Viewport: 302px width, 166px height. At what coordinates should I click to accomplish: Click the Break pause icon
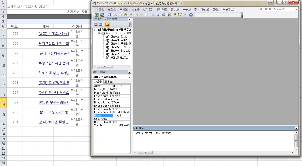click(153, 15)
